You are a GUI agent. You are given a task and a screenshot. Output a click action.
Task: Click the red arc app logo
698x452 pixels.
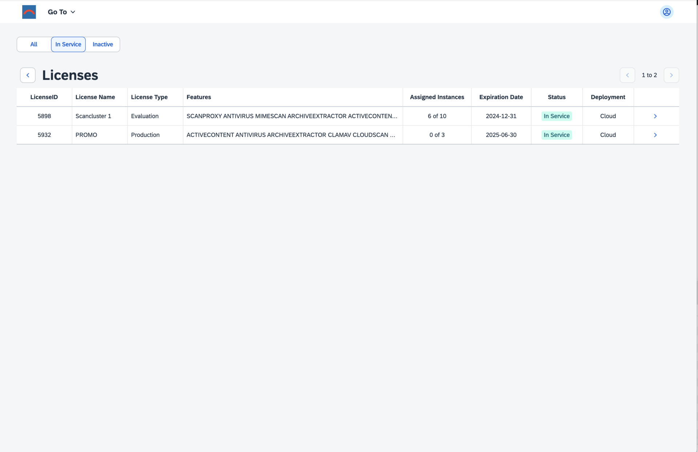[29, 12]
